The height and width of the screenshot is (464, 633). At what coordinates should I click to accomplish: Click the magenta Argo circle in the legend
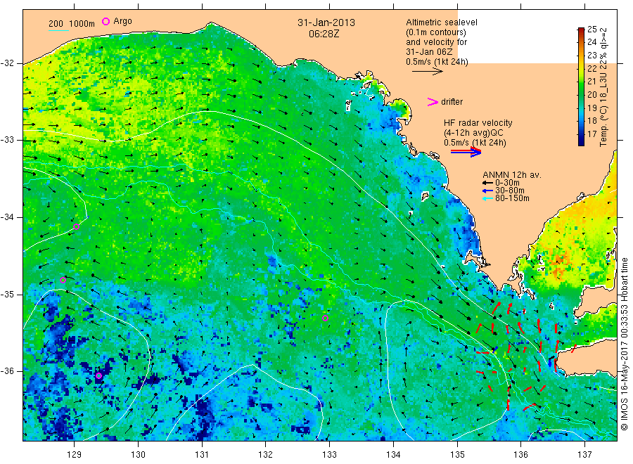pos(105,21)
